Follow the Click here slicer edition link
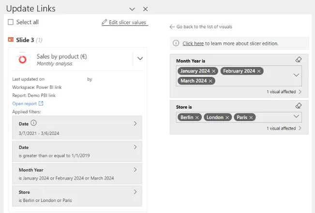This screenshot has width=315, height=213. [x=193, y=44]
